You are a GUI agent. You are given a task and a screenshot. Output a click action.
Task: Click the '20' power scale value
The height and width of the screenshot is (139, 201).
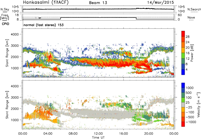pos(187,48)
